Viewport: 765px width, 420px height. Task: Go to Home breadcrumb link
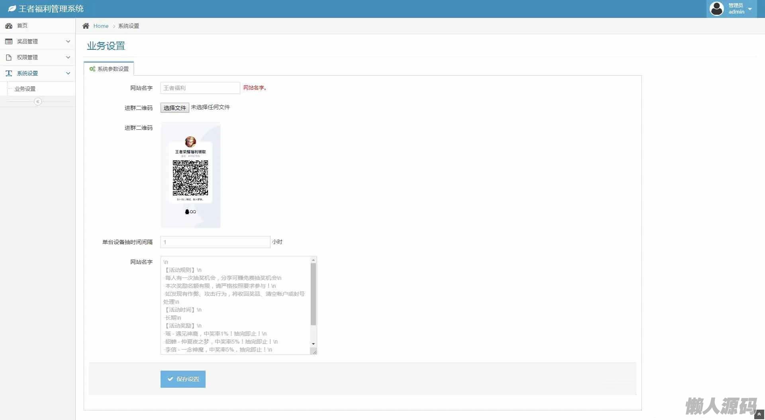coord(101,26)
